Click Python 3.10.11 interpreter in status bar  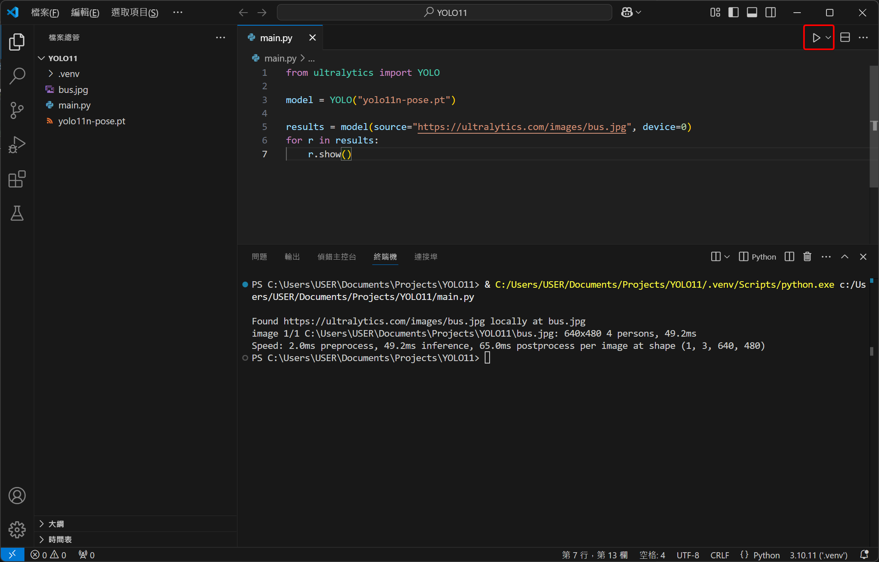tap(818, 555)
